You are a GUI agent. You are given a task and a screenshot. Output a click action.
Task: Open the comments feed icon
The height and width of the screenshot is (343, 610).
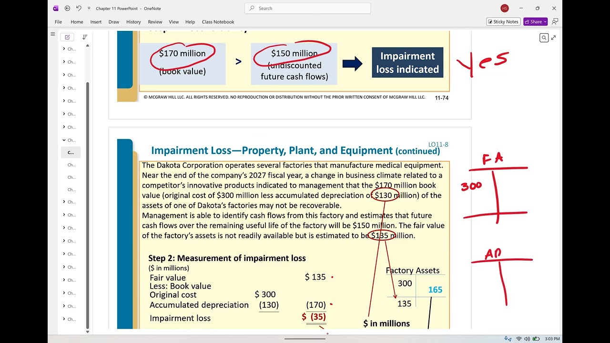click(x=555, y=21)
